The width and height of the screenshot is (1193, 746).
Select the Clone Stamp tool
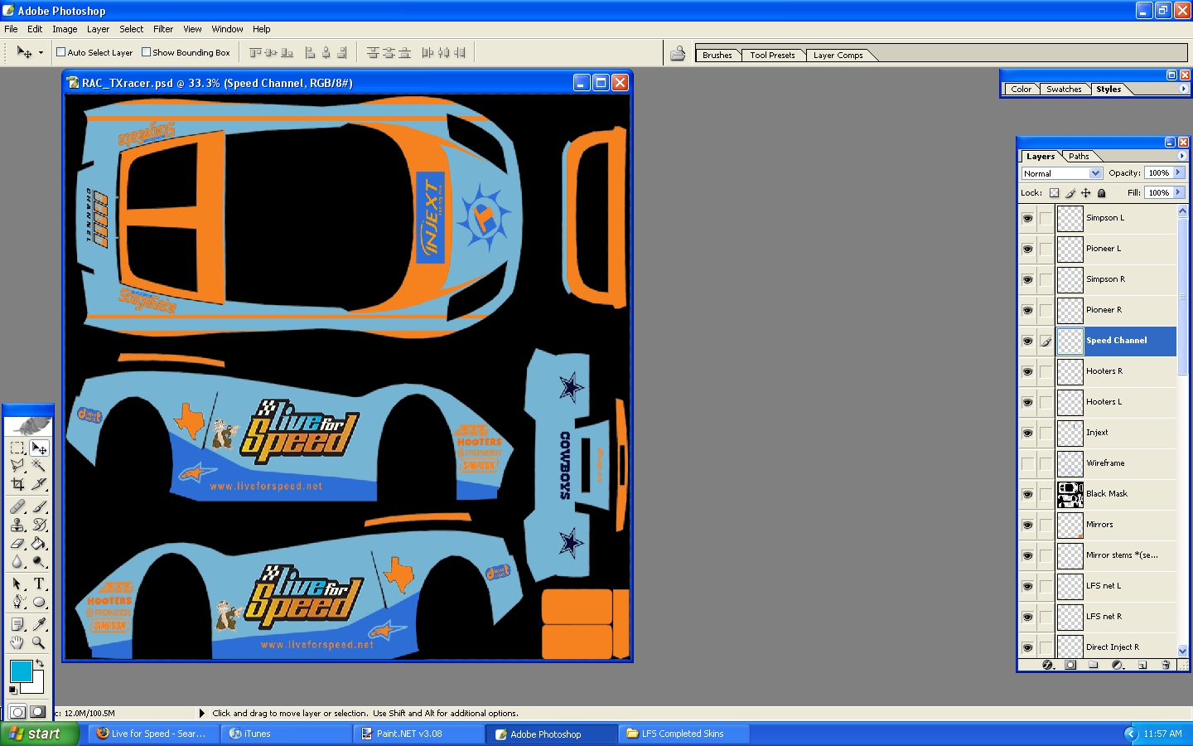17,525
